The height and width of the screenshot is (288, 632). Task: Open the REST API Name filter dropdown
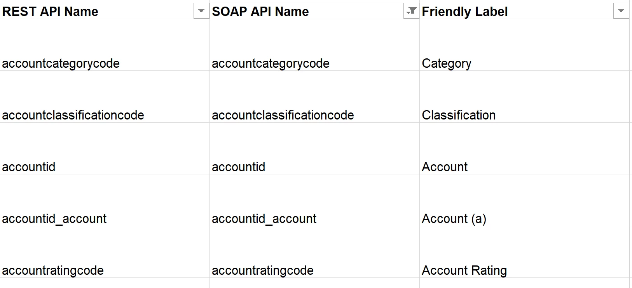[x=201, y=11]
